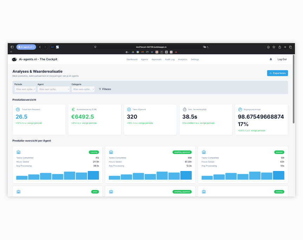Viewport: 303px width, 240px height.
Task: Click the Log Out link
Action: click(x=282, y=59)
